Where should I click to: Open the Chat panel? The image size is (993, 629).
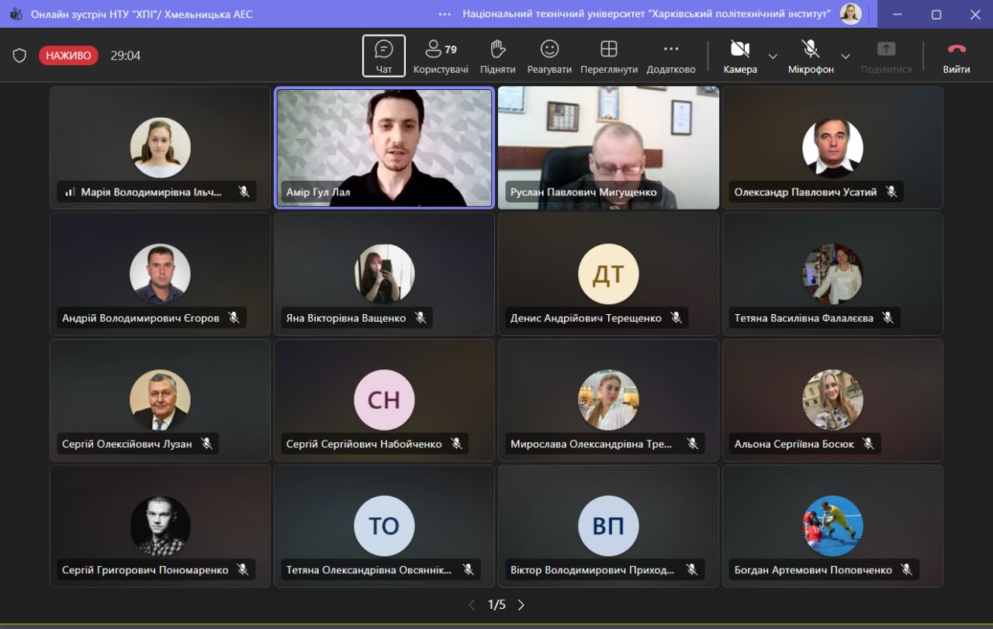pos(383,56)
